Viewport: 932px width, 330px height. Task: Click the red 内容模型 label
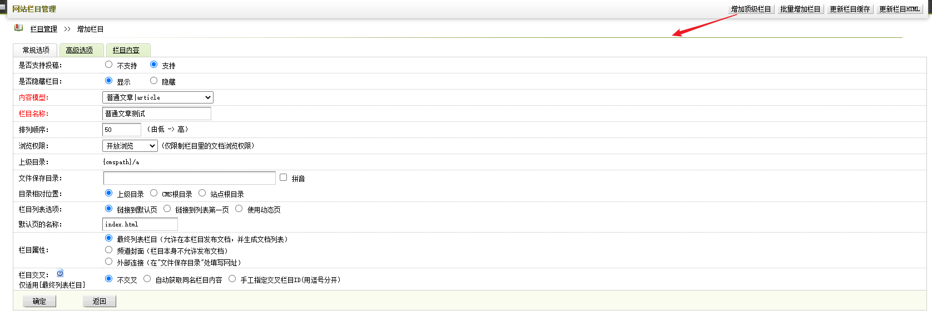pyautogui.click(x=33, y=97)
